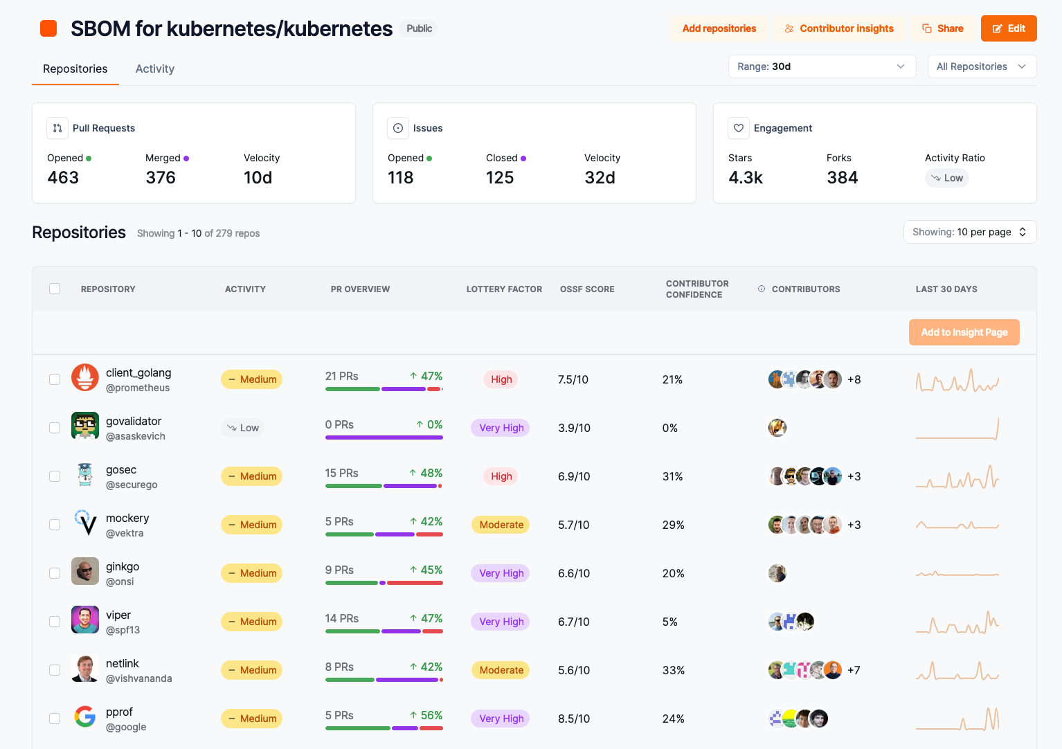Open the client_golang prometheus avatar

[85, 377]
